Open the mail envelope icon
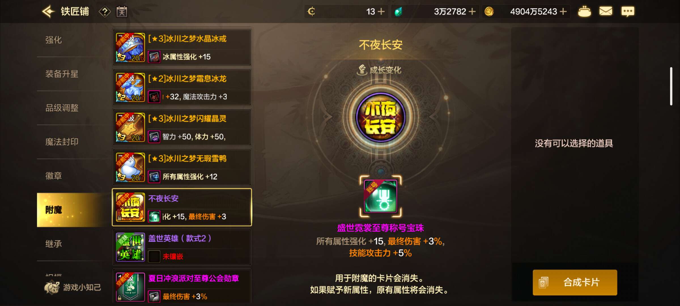Screen dimensions: 680x306 [606, 11]
